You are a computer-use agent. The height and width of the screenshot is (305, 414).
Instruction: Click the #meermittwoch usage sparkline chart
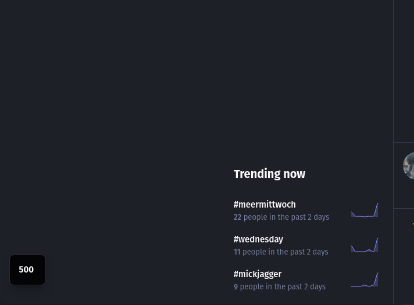point(365,210)
